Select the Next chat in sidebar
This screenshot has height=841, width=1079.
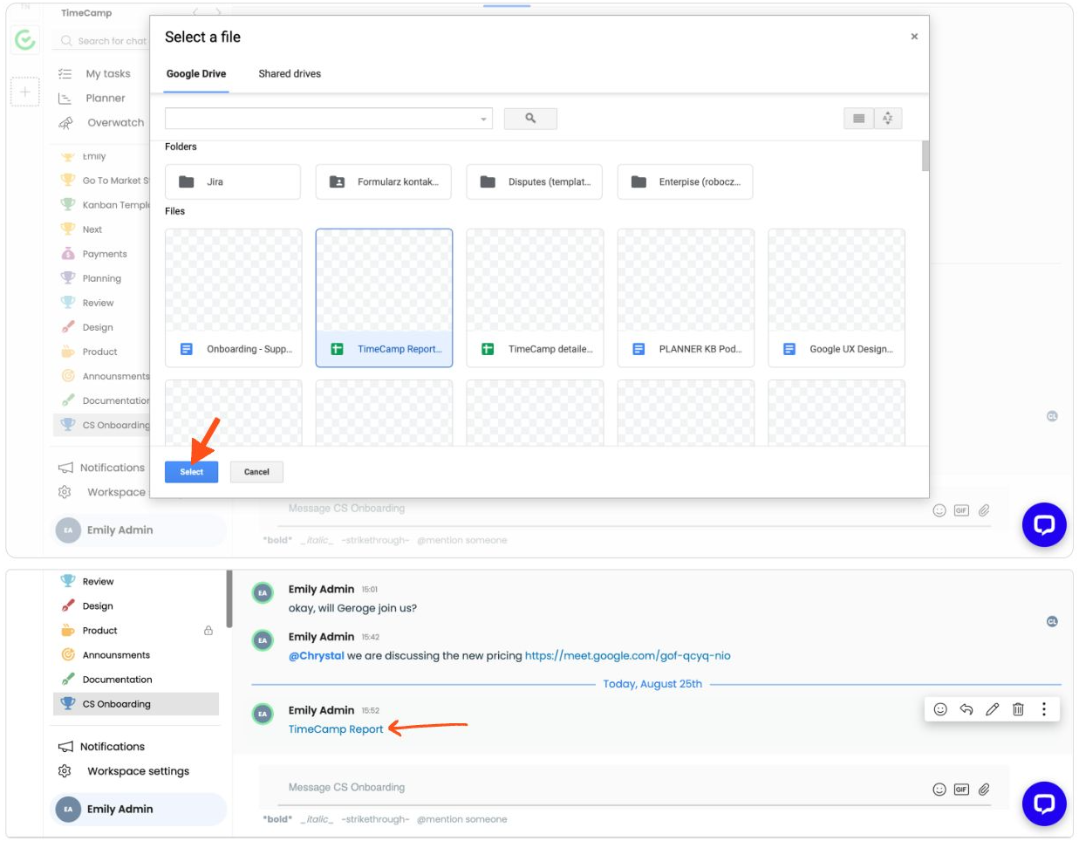(92, 229)
